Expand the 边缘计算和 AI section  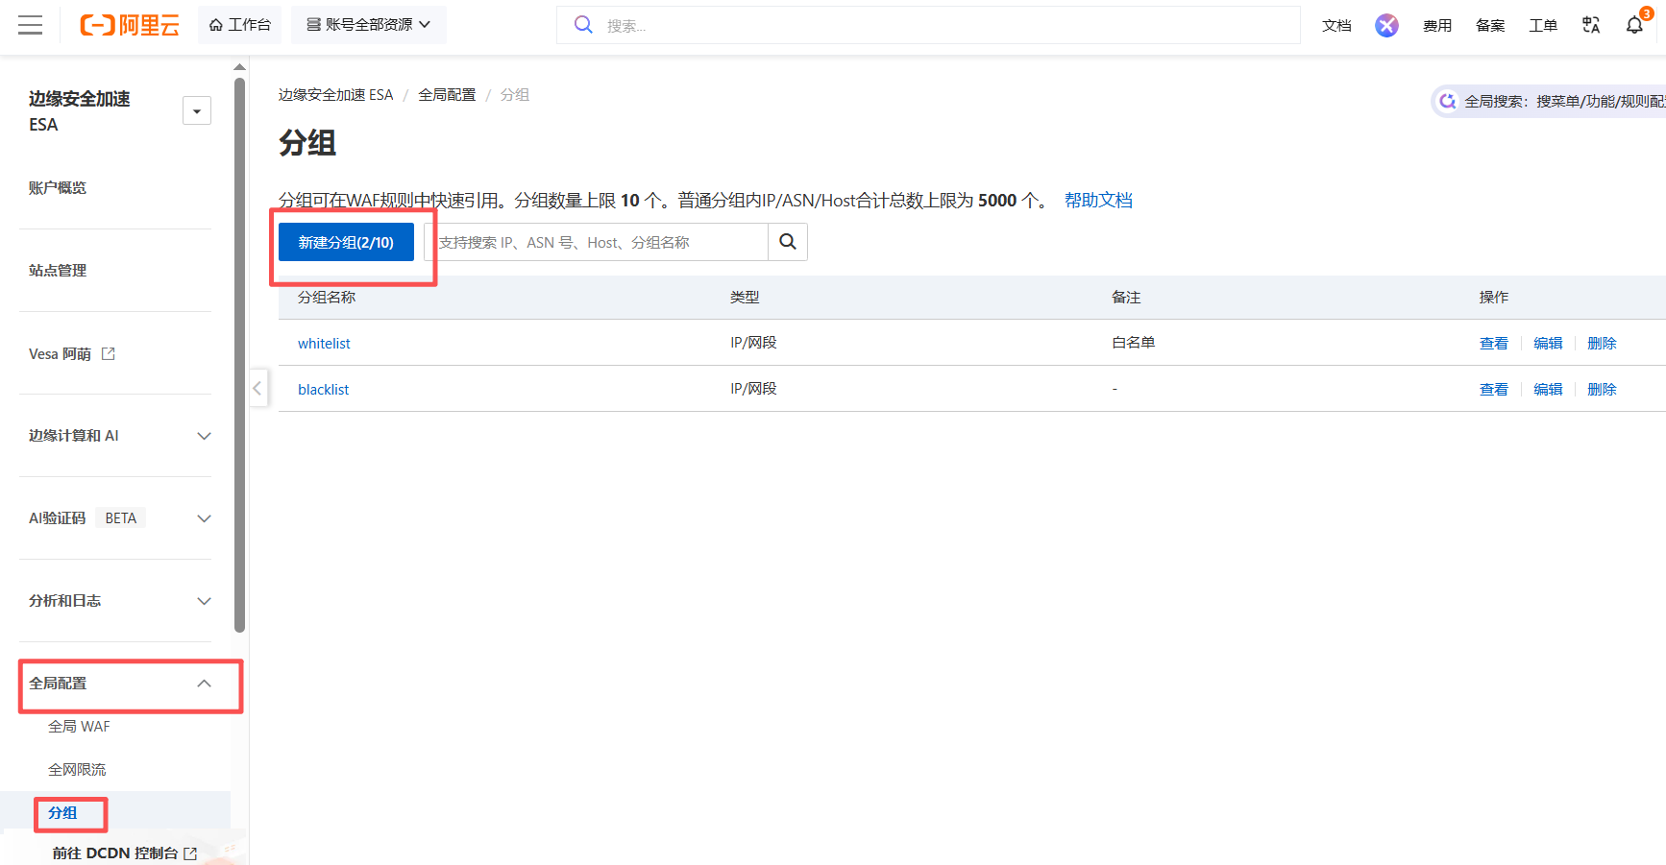coord(120,436)
